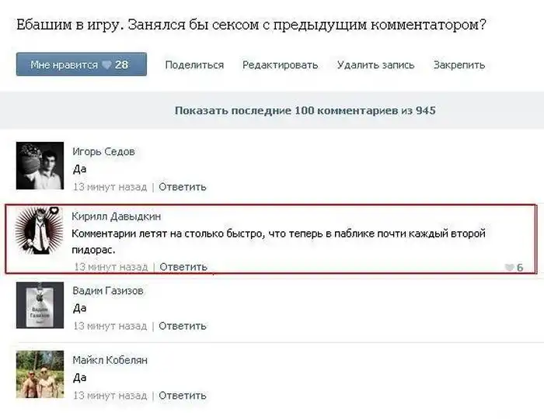Open the profile name Игорь Седов
Viewport: 544px width, 419px height.
(x=103, y=151)
